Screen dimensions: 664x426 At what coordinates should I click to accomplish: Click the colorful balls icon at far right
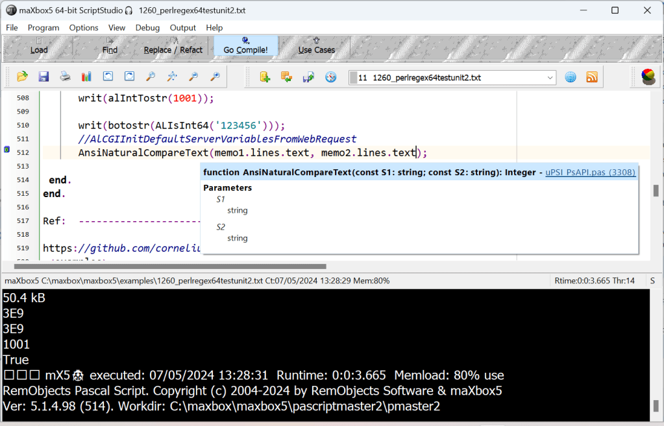tap(648, 77)
